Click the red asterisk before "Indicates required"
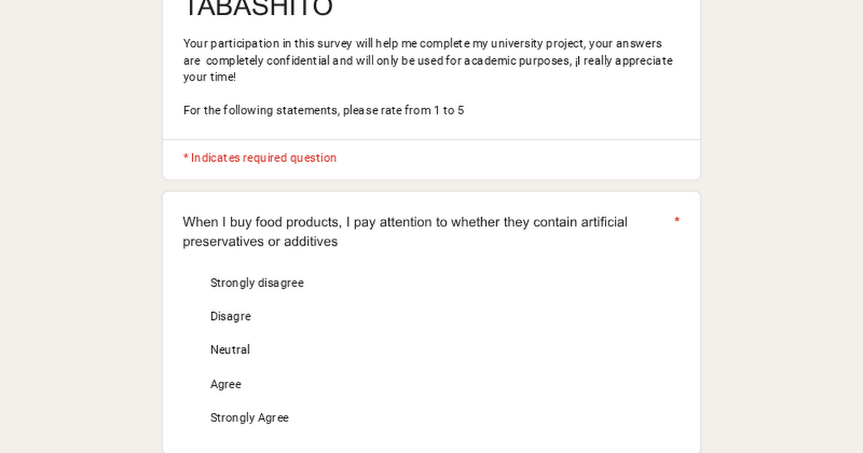This screenshot has width=863, height=453. 186,158
